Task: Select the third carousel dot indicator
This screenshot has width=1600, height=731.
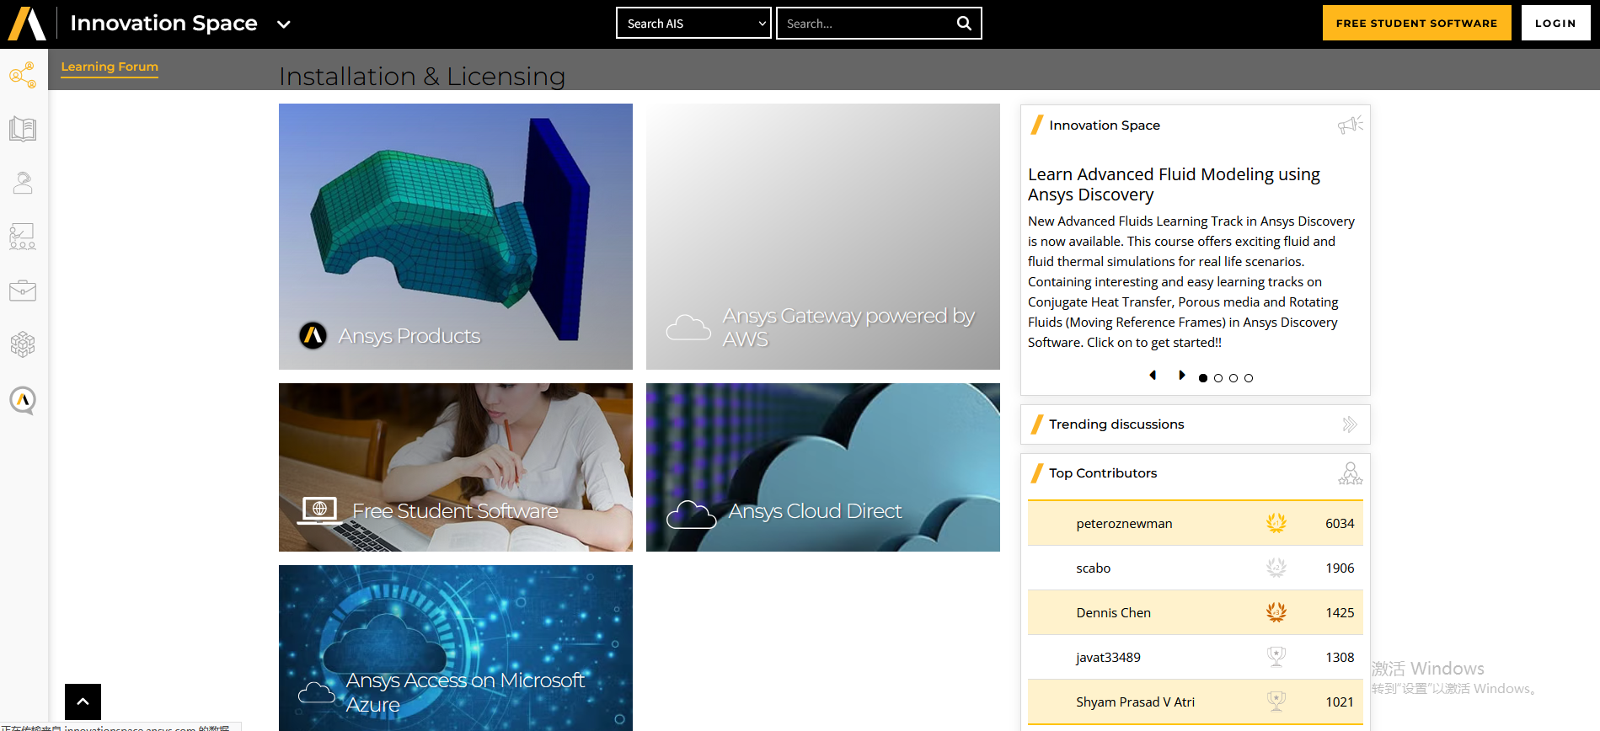Action: tap(1233, 378)
